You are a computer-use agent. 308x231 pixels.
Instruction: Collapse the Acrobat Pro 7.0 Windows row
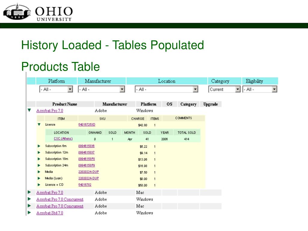29,110
